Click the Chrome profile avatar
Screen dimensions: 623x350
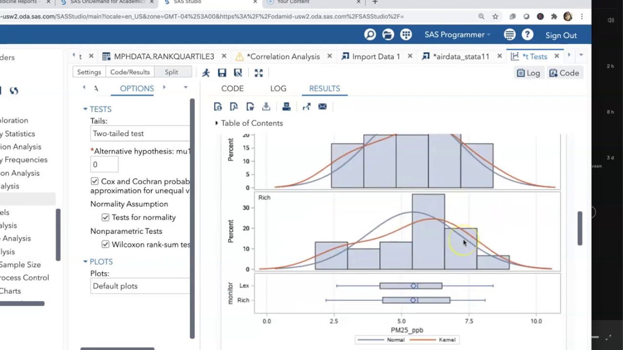(568, 16)
